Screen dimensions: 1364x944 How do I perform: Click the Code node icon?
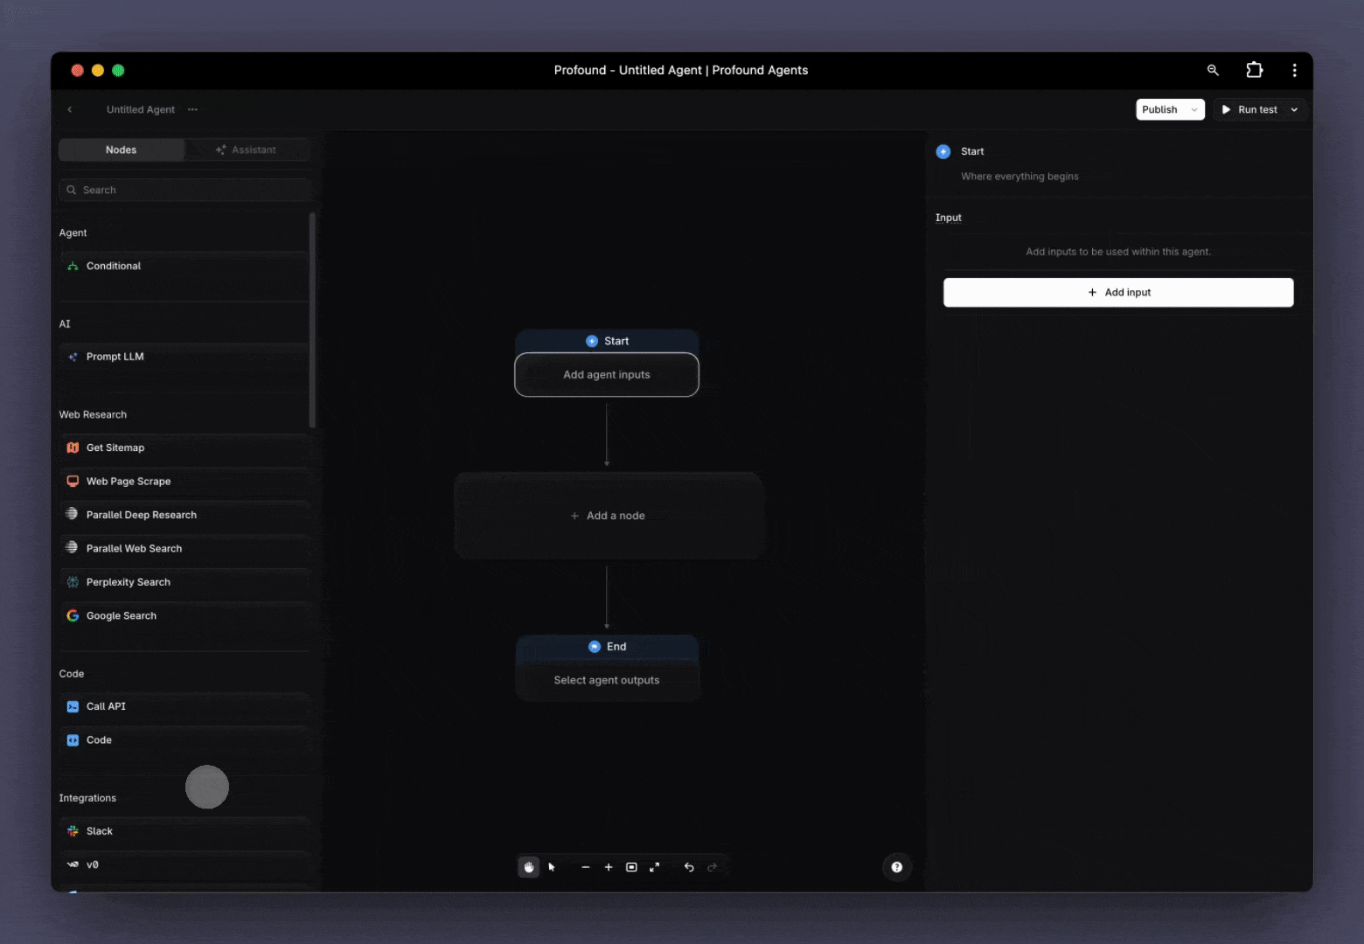(73, 739)
